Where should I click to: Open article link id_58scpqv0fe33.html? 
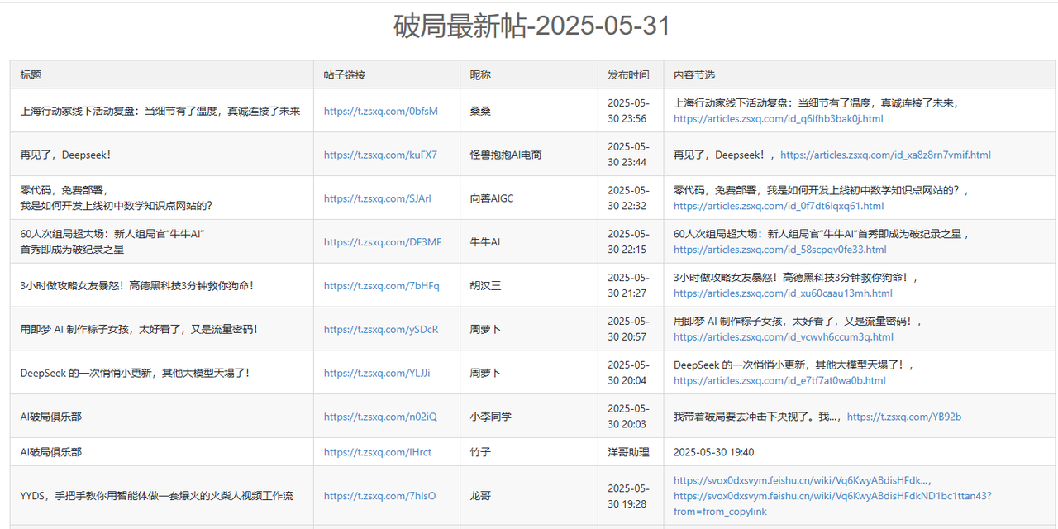[x=780, y=250]
